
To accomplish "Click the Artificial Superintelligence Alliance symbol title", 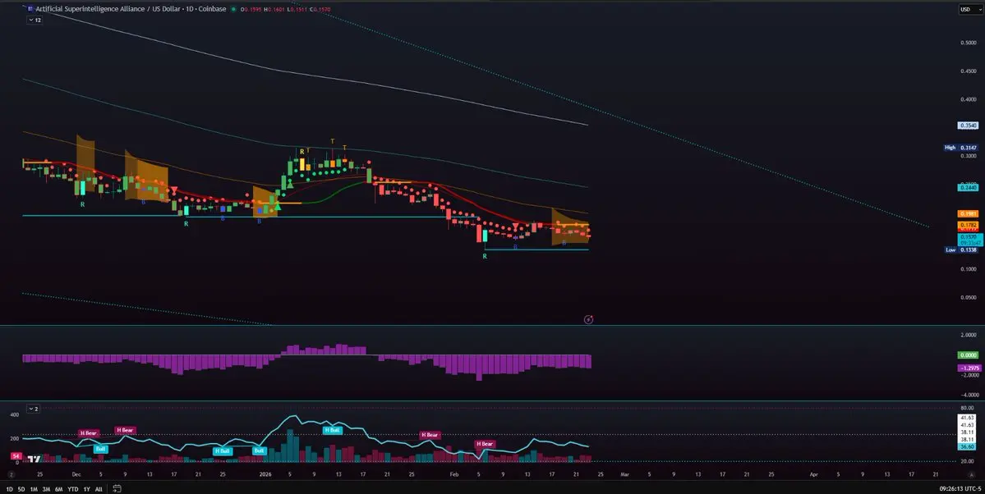I will click(131, 9).
